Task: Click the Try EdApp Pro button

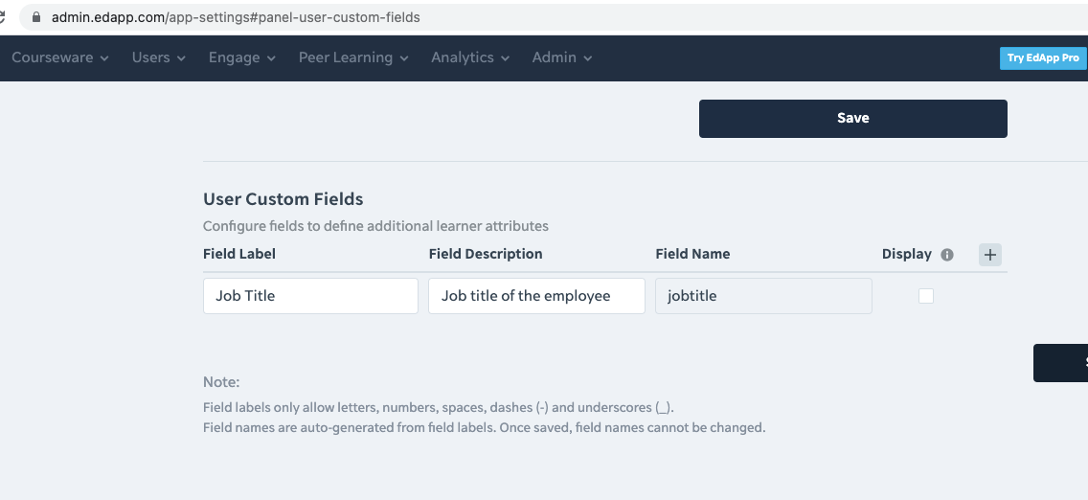Action: pyautogui.click(x=1043, y=58)
